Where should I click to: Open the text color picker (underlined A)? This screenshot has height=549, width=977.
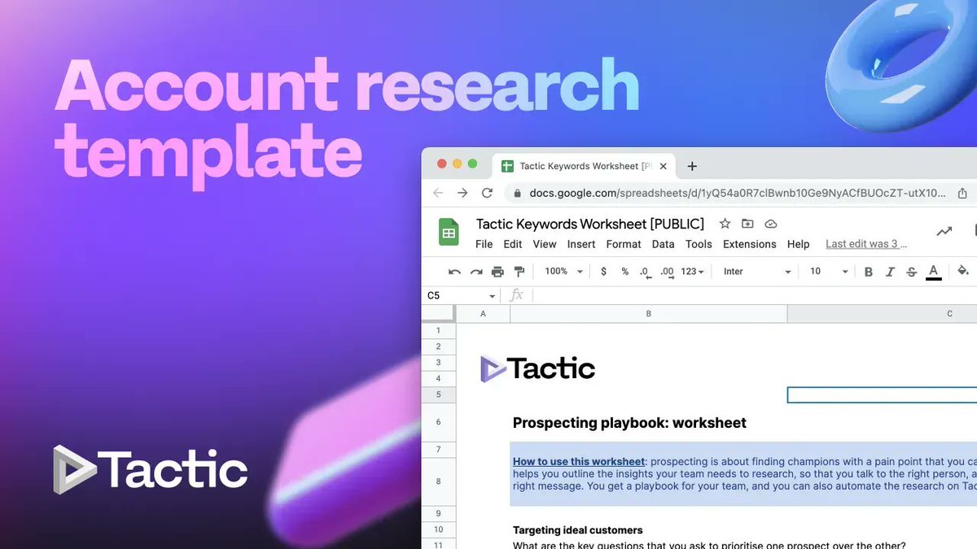click(933, 272)
